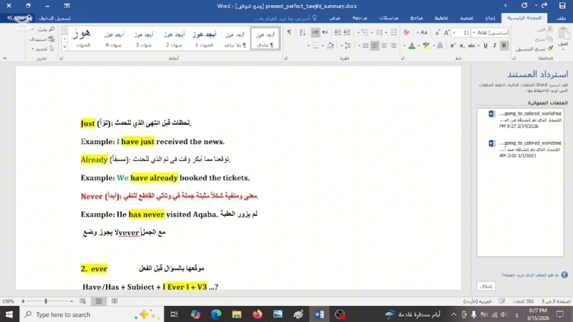
Task: Click the Sign in (تسجيل الدخول) link
Action: click(55, 18)
